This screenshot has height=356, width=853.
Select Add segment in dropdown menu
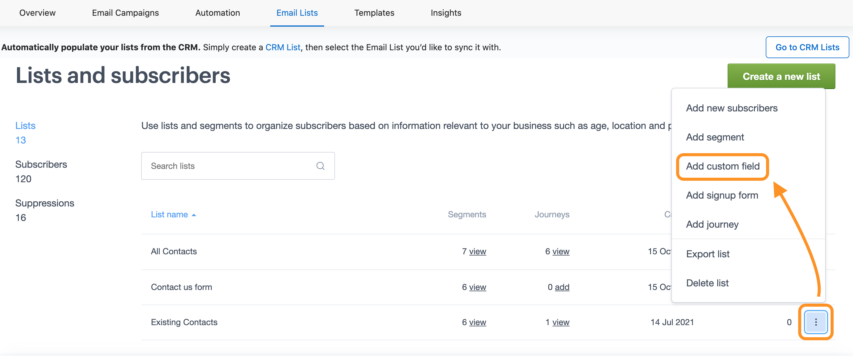pos(715,137)
